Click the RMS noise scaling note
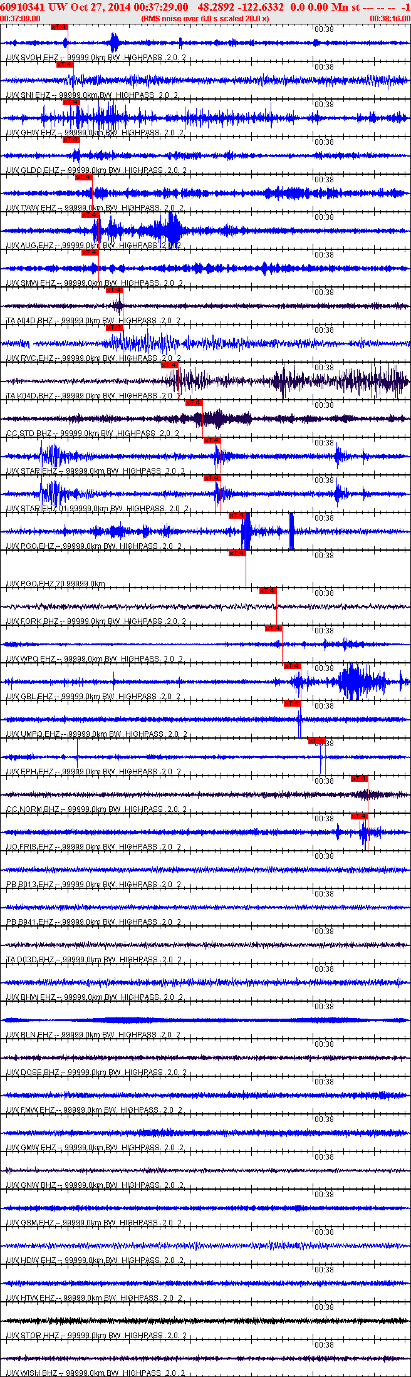411x1377 pixels. click(205, 19)
